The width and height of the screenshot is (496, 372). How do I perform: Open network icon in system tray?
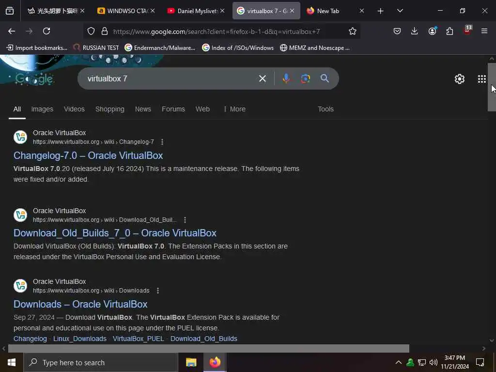[422, 362]
